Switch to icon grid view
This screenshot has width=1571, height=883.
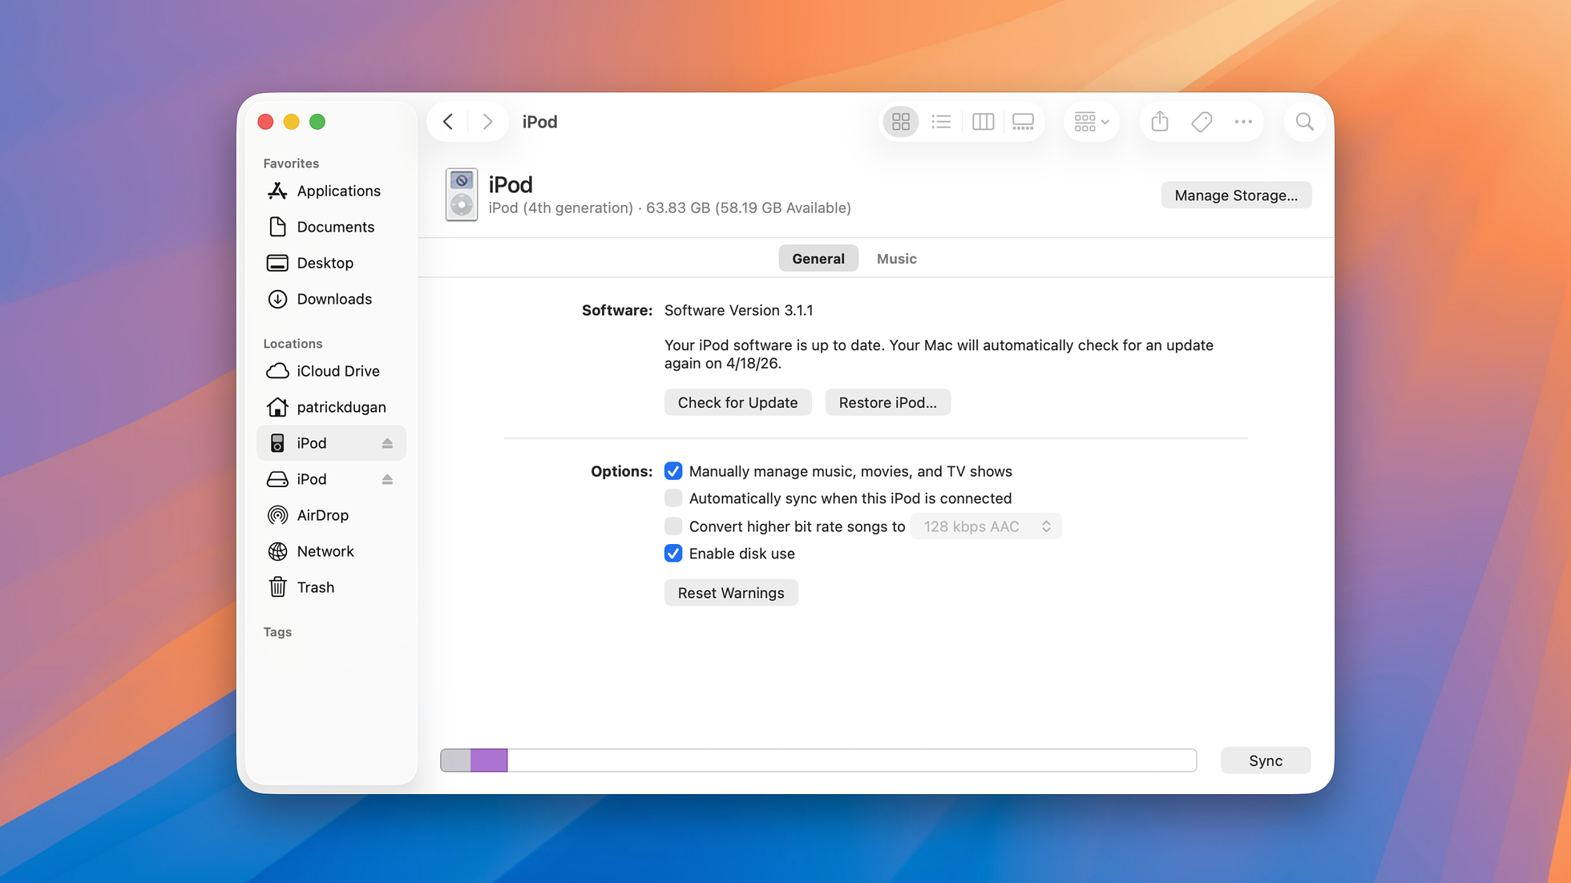click(x=900, y=122)
